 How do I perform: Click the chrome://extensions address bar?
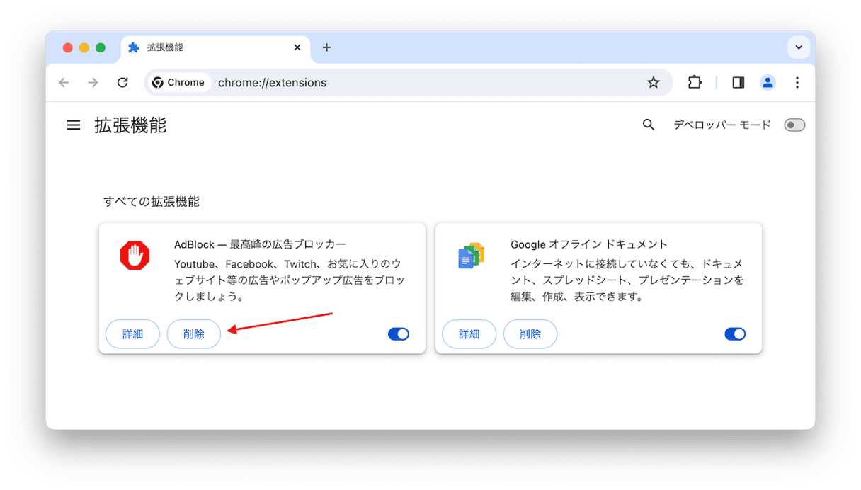(x=425, y=83)
